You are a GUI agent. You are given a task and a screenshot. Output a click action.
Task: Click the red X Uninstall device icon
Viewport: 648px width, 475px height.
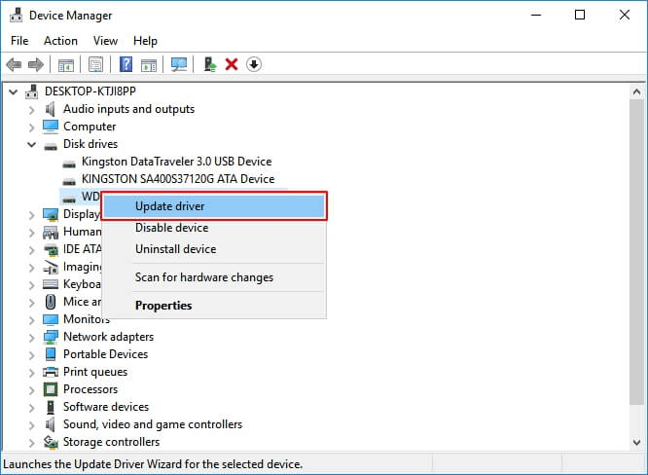click(x=232, y=64)
